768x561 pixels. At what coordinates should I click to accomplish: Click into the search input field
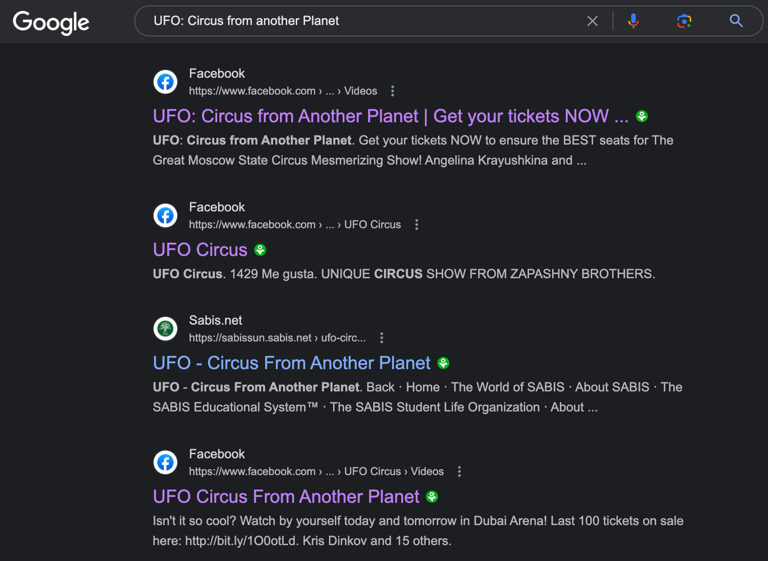(x=364, y=21)
